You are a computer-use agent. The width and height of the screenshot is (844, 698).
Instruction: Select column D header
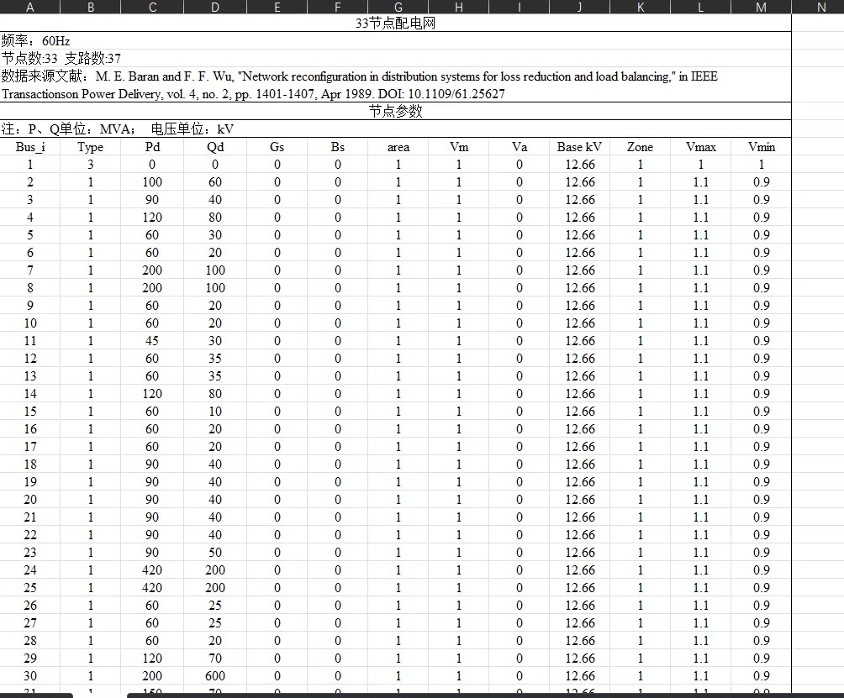click(x=215, y=7)
